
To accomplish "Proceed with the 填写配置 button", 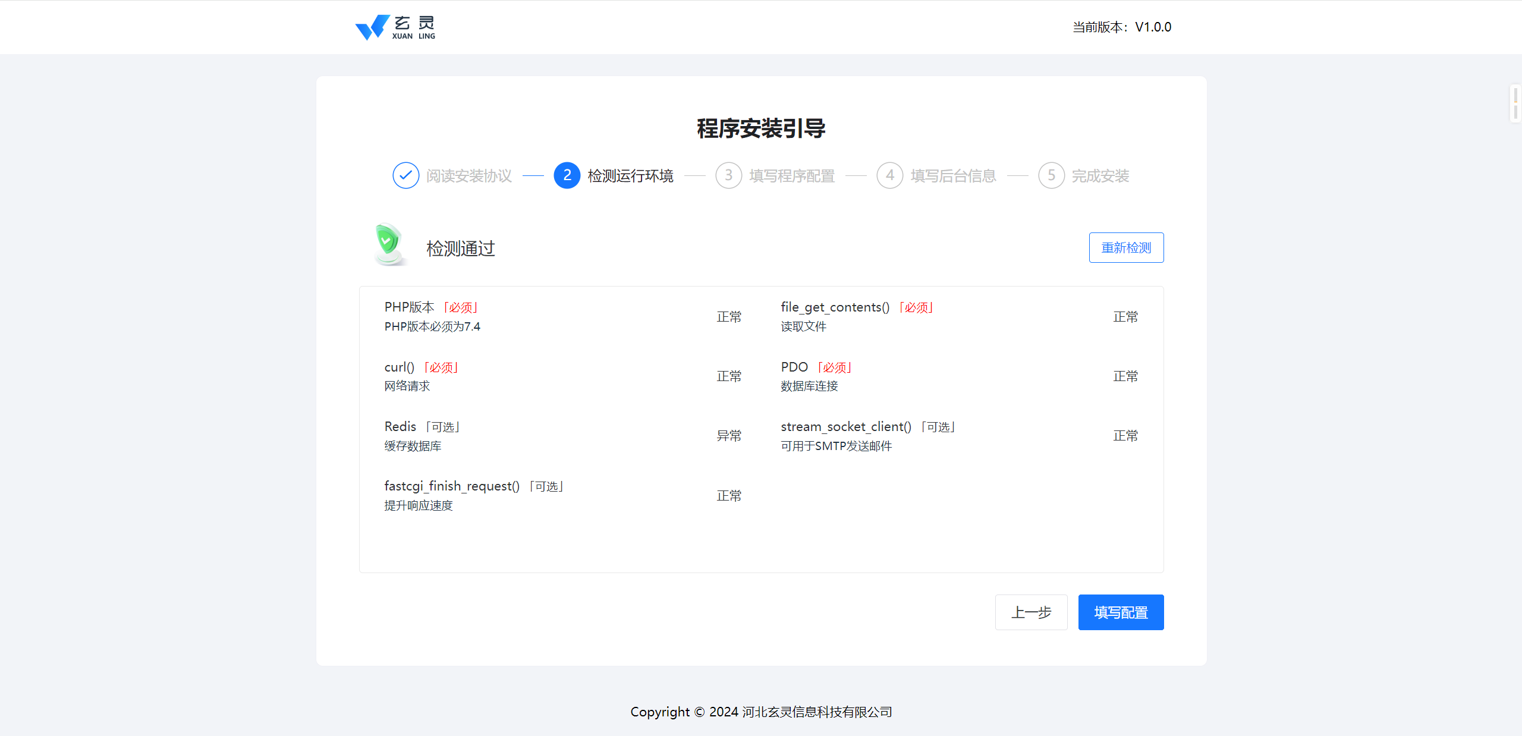I will [1121, 612].
